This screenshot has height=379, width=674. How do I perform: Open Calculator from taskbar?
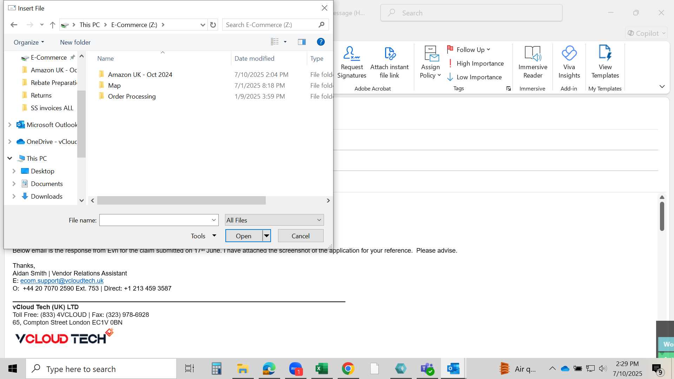pyautogui.click(x=216, y=369)
